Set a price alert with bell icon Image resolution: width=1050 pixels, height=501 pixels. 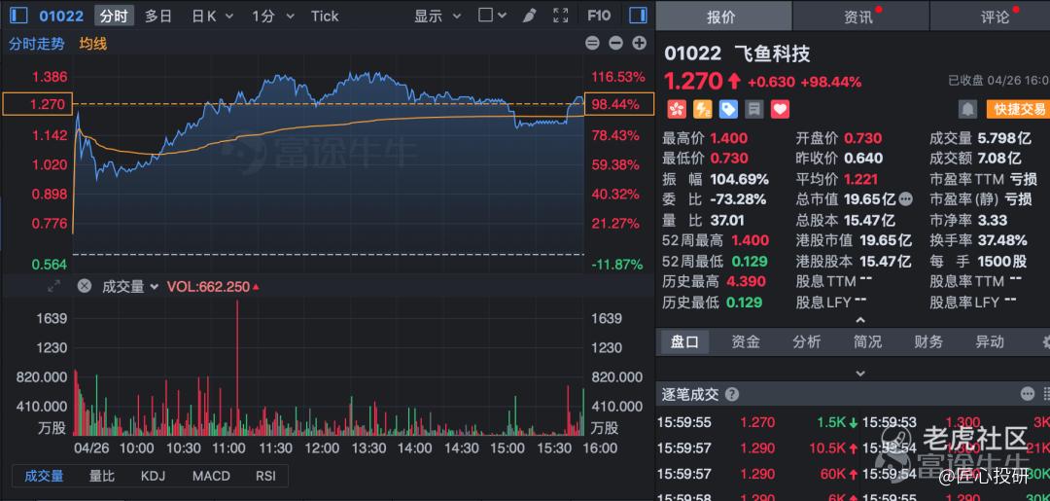[967, 109]
